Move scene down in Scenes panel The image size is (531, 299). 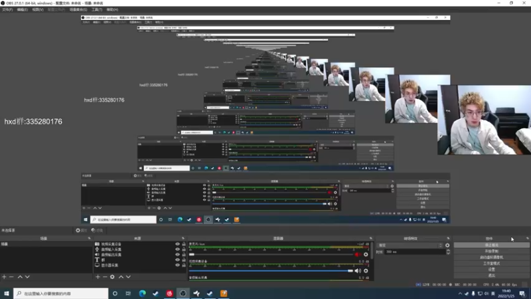[27, 277]
